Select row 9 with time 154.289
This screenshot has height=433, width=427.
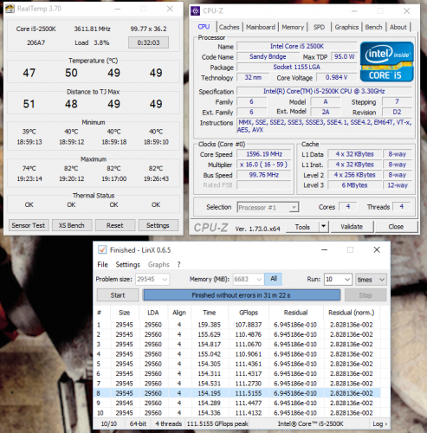[x=238, y=403]
